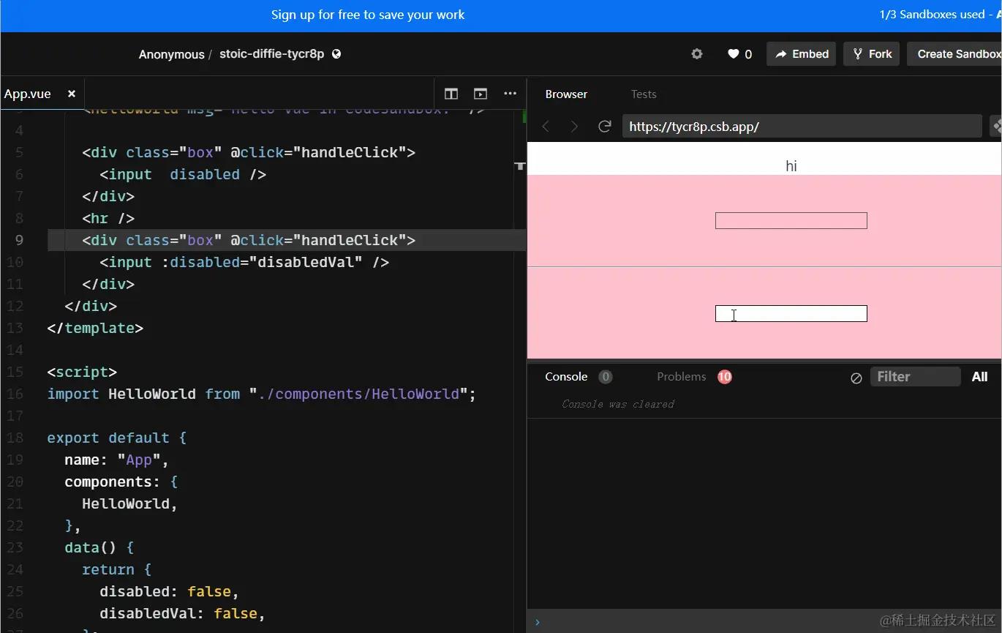Viewport: 1002px width, 633px height.
Task: Close the App.vue editor tab
Action: tap(72, 94)
